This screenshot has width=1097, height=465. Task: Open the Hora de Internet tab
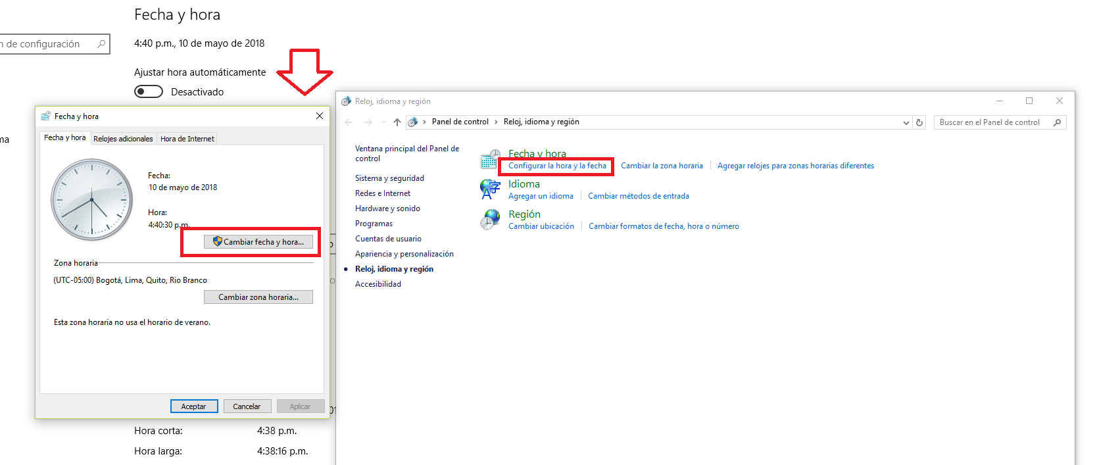pos(187,139)
